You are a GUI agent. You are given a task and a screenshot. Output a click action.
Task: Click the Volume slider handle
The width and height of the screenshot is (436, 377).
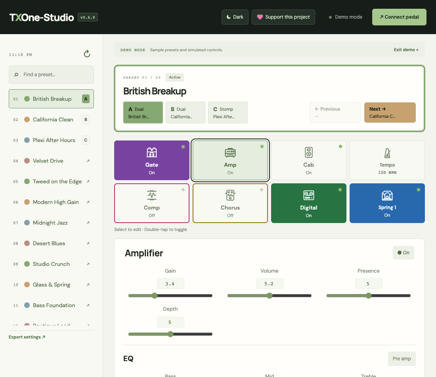pyautogui.click(x=270, y=296)
